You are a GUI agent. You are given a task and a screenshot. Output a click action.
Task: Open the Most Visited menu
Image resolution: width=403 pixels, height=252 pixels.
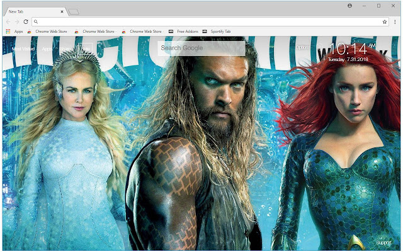(x=23, y=49)
